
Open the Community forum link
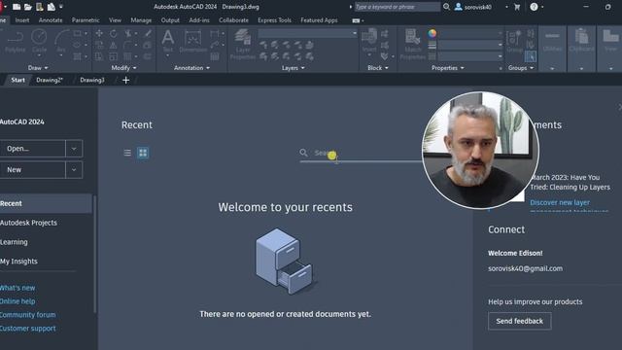(28, 315)
